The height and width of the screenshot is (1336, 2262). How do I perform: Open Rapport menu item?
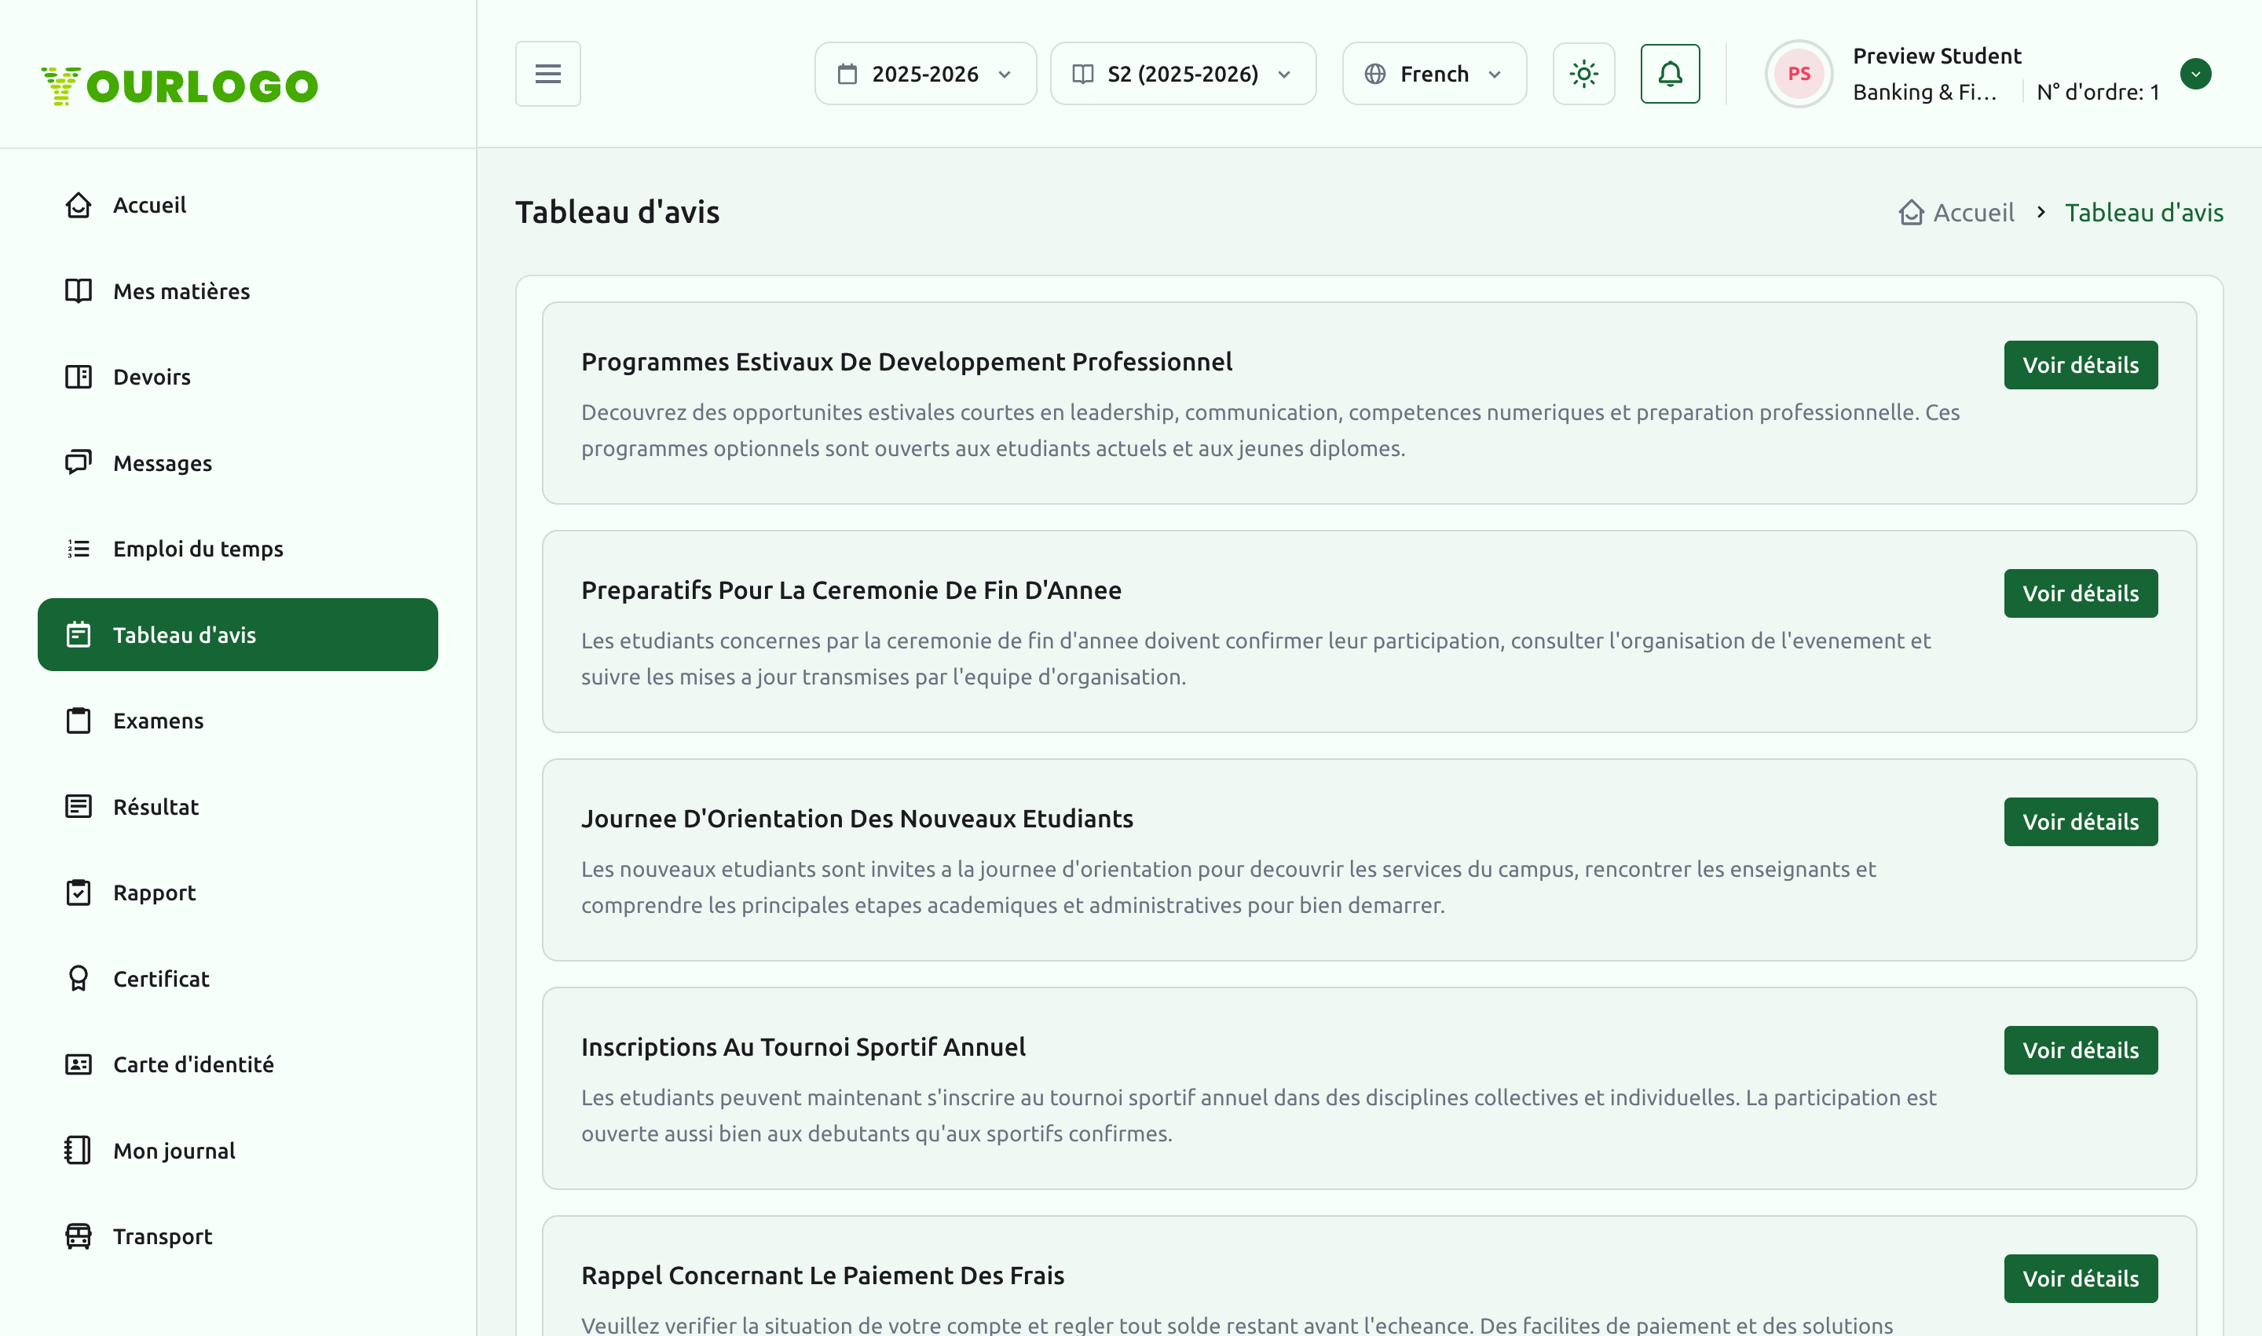[238, 892]
